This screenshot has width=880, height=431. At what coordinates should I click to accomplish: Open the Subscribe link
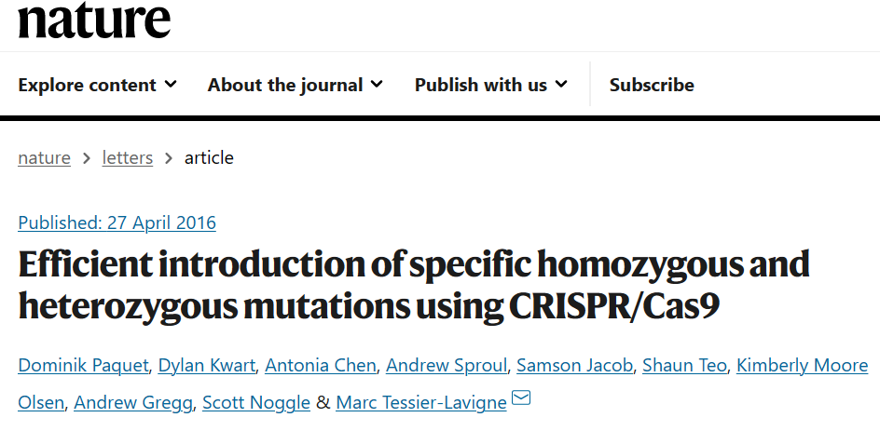[x=652, y=85]
